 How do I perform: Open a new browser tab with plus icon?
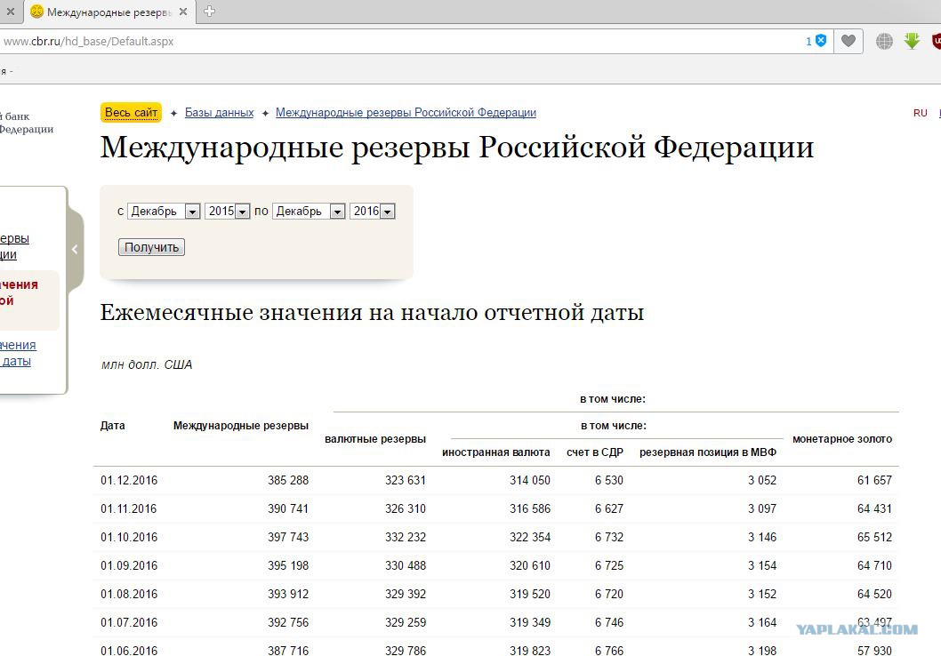pos(209,11)
